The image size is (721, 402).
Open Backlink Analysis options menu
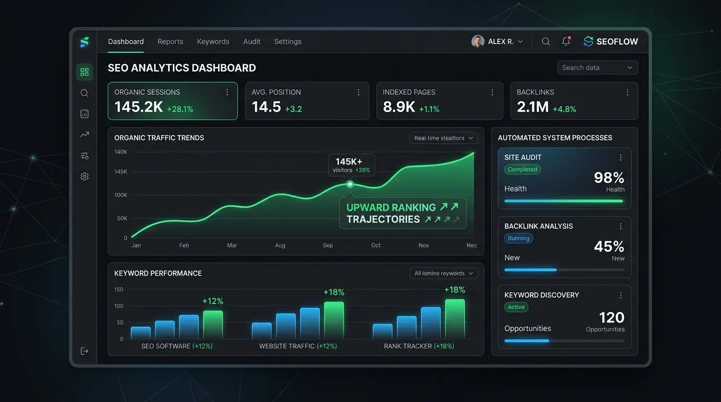(621, 226)
